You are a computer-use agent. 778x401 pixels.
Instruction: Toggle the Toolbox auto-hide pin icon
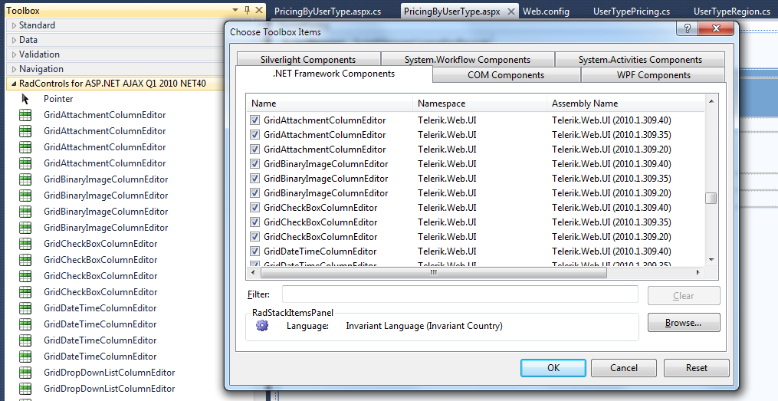[x=247, y=10]
